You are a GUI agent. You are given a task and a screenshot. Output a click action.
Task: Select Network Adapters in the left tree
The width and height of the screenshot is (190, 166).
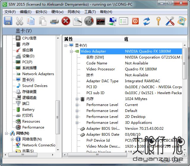[x=38, y=74]
